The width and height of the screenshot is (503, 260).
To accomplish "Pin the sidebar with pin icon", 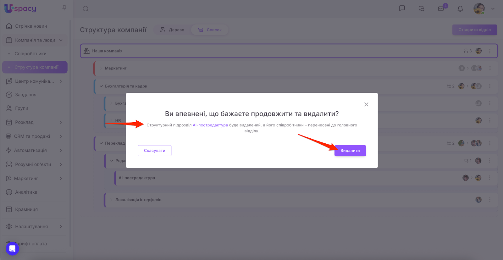I will point(64,8).
